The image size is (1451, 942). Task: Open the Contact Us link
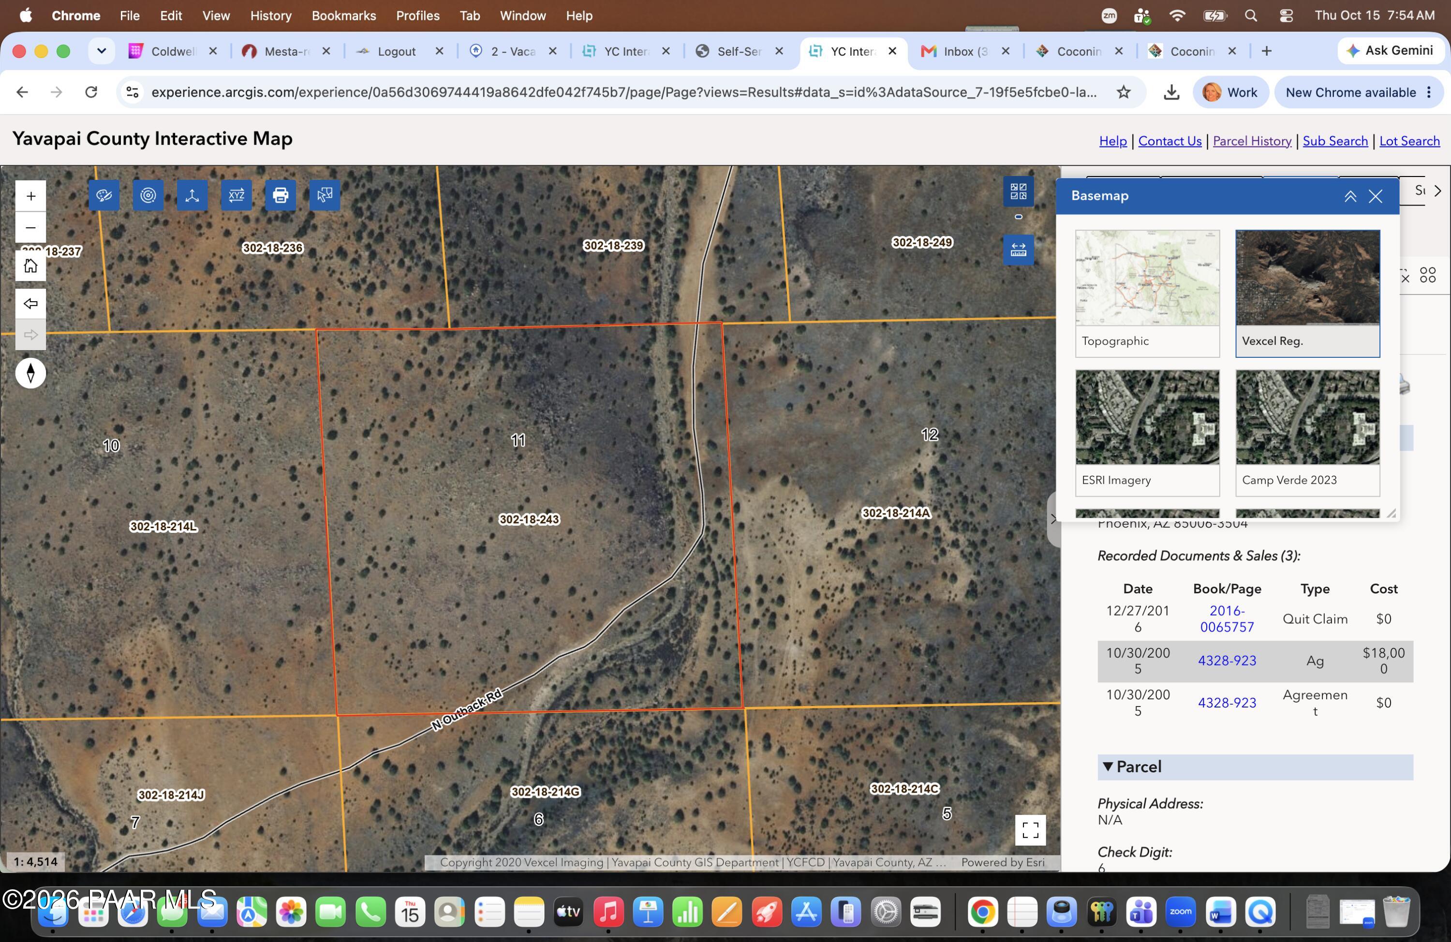click(1170, 141)
